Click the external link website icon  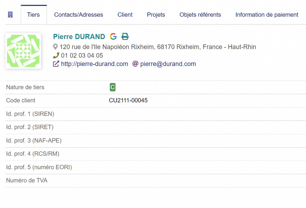tap(56, 64)
